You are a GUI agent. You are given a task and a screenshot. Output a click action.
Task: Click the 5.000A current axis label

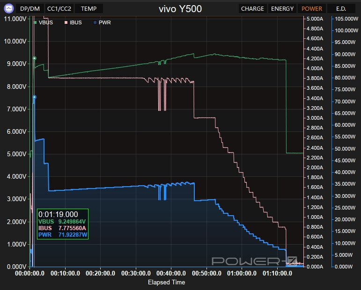tap(315, 19)
